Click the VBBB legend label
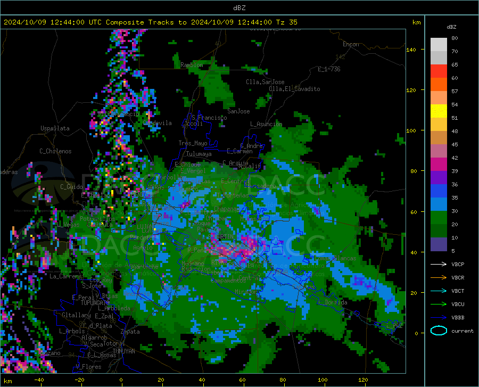This screenshot has height=387, width=479. (x=458, y=318)
